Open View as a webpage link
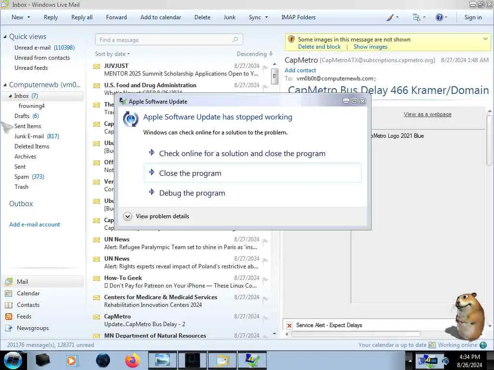This screenshot has width=494, height=370. click(427, 114)
